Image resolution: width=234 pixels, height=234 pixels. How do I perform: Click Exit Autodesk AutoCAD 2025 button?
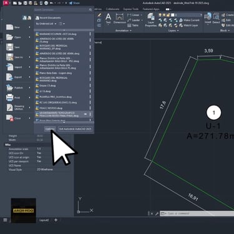[75, 129]
